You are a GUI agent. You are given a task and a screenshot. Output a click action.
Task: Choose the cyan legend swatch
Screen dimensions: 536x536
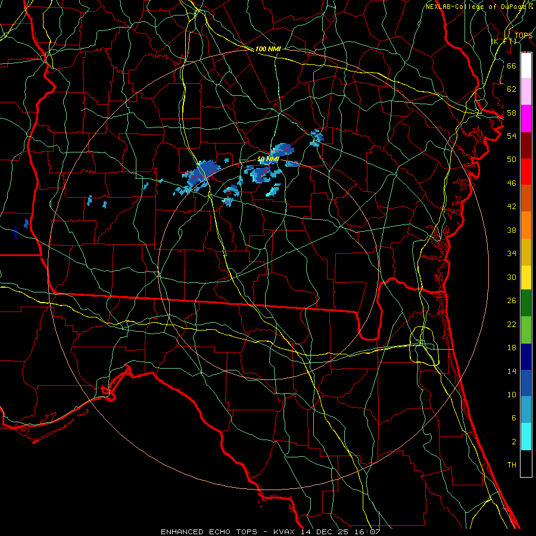[526, 437]
